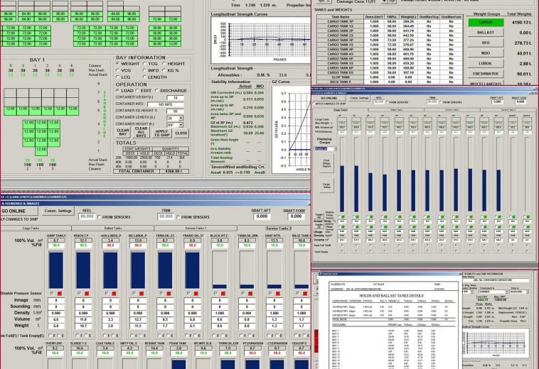
Task: Enable heel FROM SENSORS checkbox
Action: point(98,216)
